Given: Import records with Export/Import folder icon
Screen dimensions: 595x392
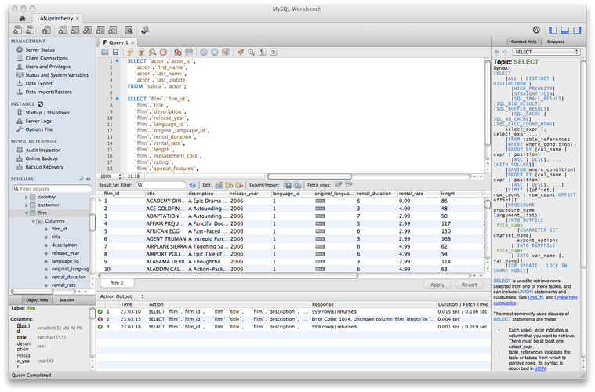Looking at the screenshot, I should click(298, 185).
